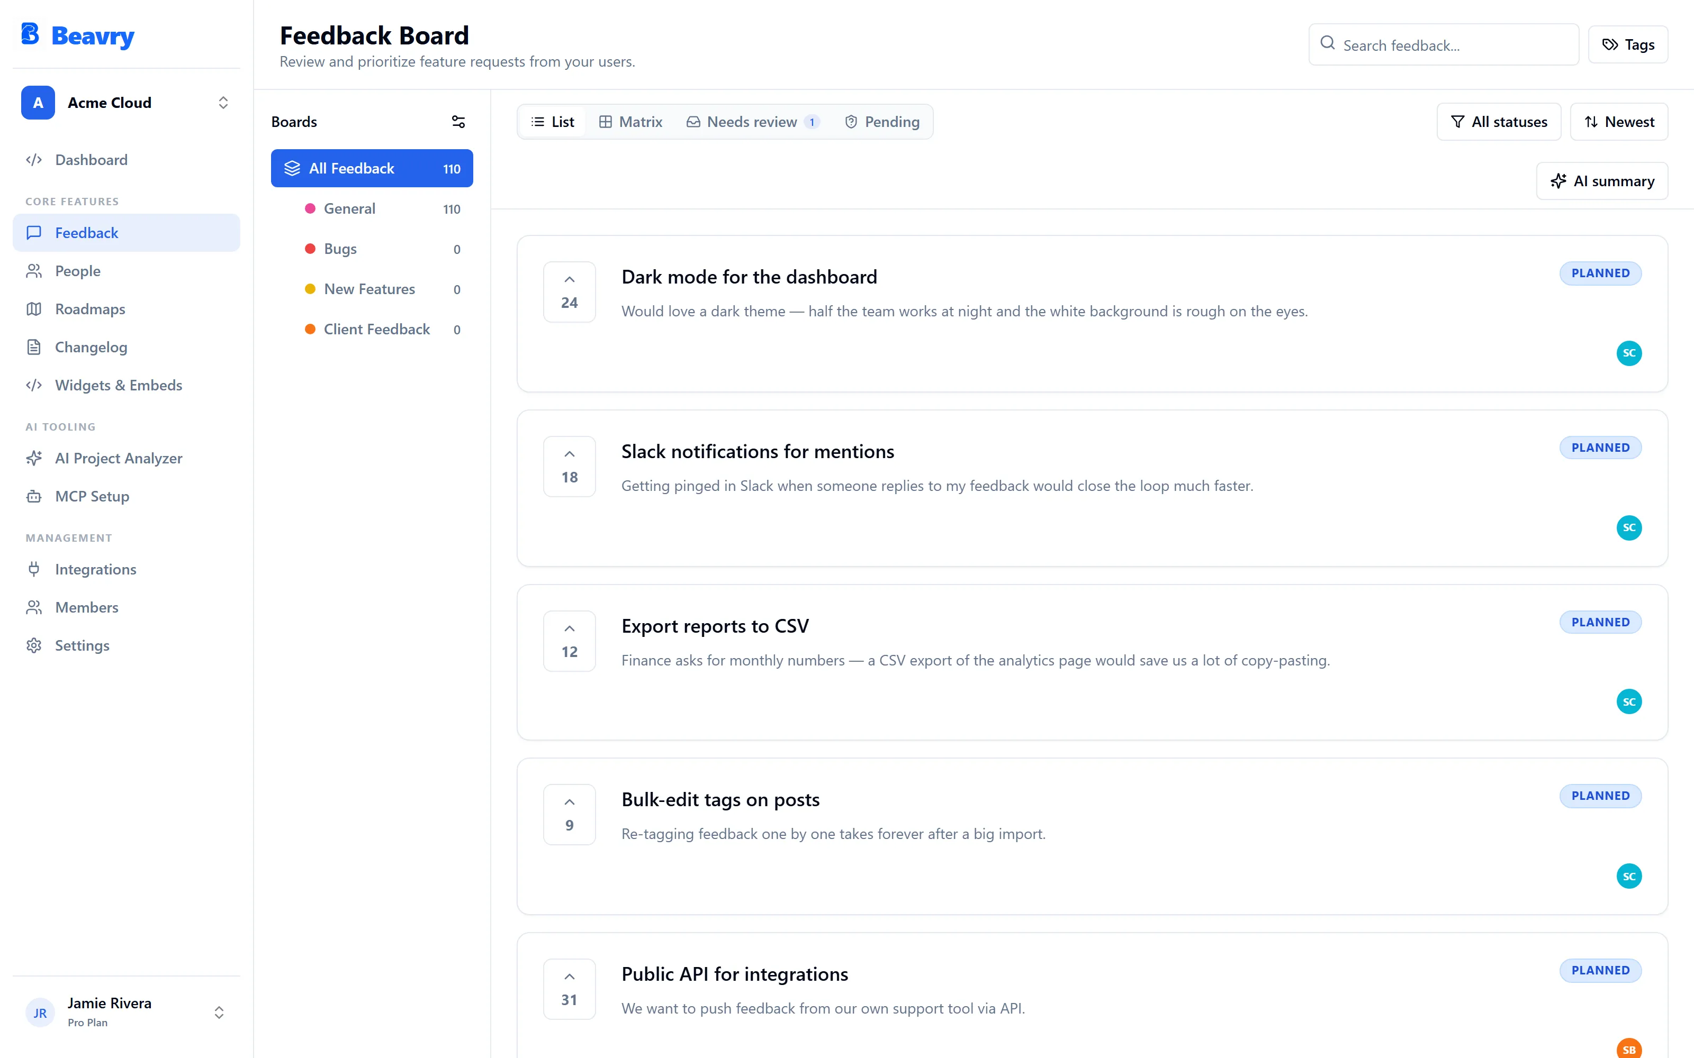
Task: Open the Feedback sidebar item
Action: 126,232
